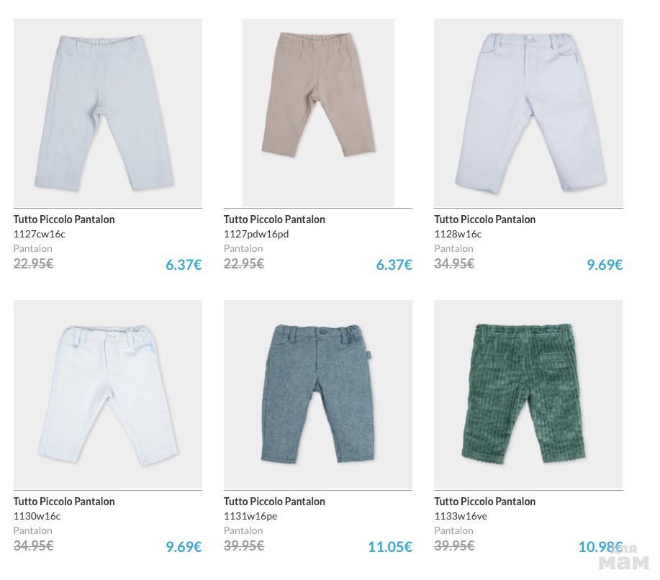The width and height of the screenshot is (660, 580).
Task: Click the 1130w16c pale blue pants photo
Action: (108, 394)
